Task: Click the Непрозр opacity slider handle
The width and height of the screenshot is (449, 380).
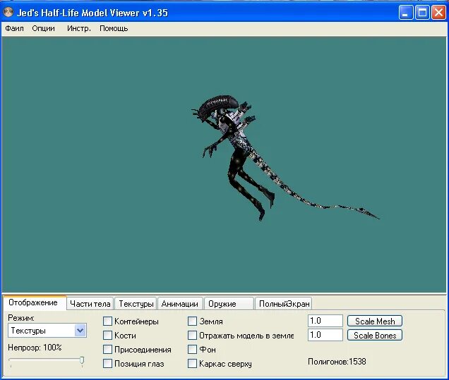Action: [x=82, y=360]
